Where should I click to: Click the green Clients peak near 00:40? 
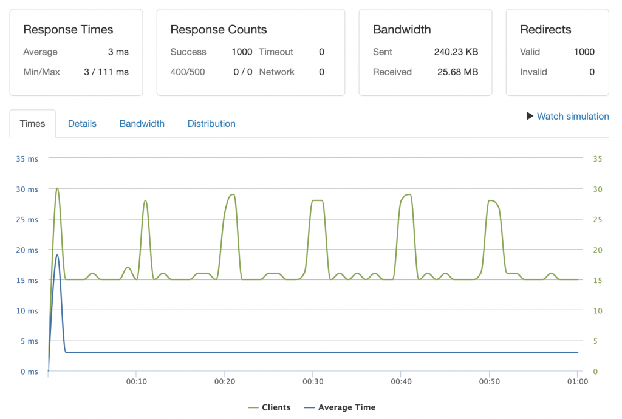[408, 195]
